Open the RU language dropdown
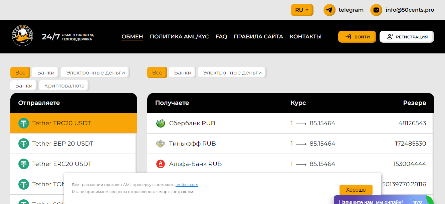Screen dimensions: 445x204 302,10
